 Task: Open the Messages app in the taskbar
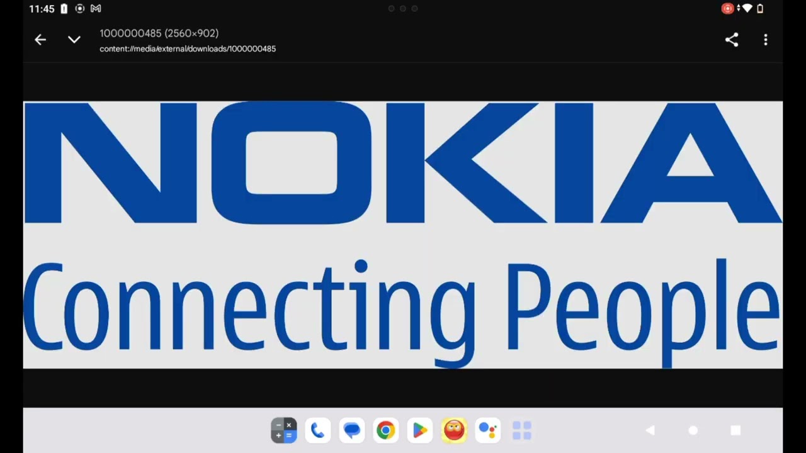pos(352,430)
